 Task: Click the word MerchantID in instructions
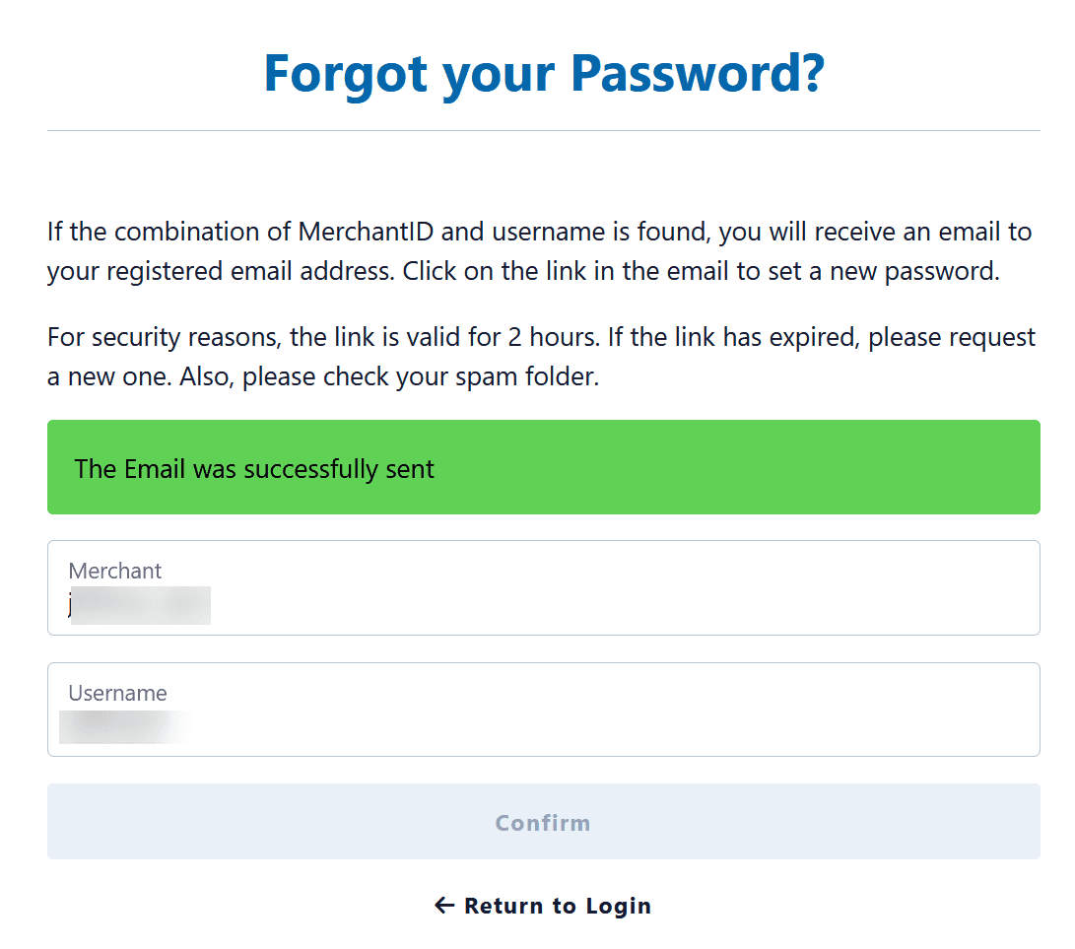pyautogui.click(x=362, y=233)
